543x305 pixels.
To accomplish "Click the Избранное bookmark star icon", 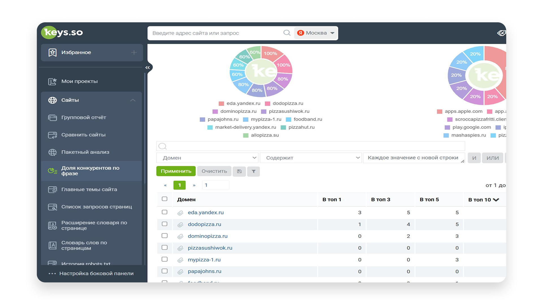I will (x=52, y=53).
